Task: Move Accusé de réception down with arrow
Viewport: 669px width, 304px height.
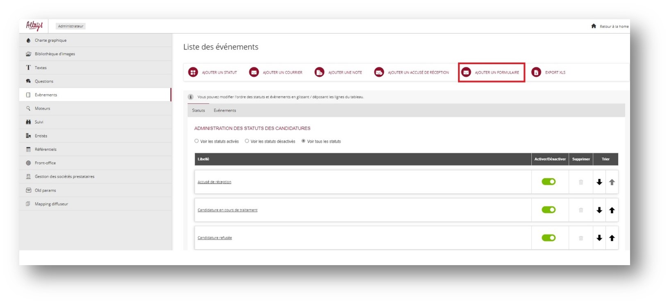Action: [x=599, y=182]
